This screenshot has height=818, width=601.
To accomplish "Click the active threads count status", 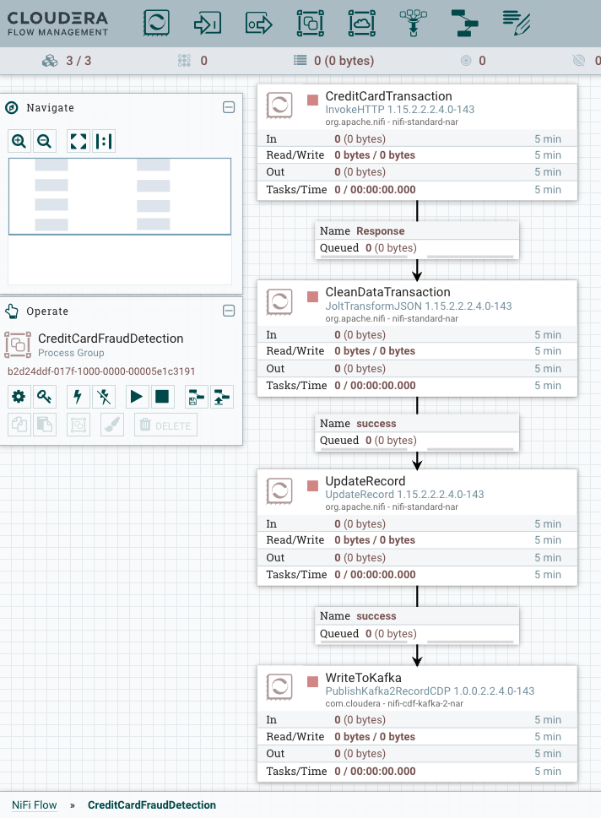I will 192,61.
